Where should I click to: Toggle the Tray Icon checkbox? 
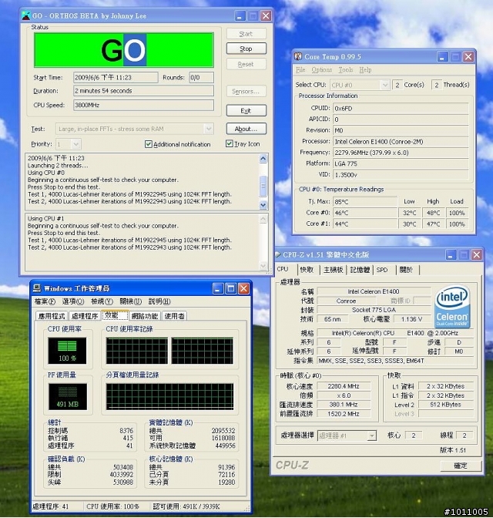pos(229,143)
